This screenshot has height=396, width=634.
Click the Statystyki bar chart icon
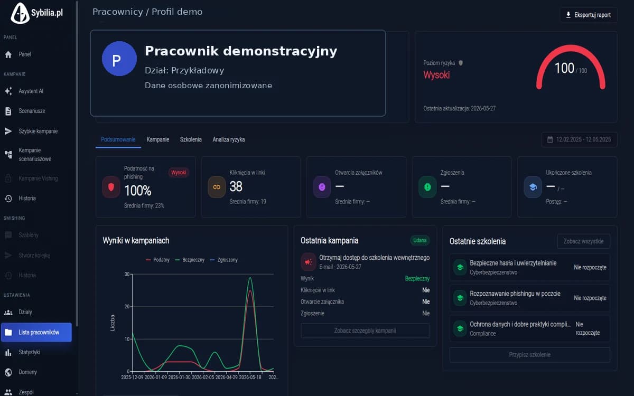coord(8,352)
